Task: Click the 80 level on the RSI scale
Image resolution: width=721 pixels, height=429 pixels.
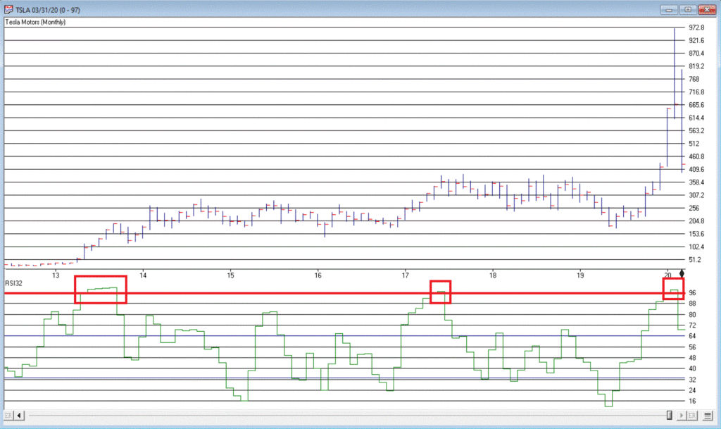Action: (692, 314)
